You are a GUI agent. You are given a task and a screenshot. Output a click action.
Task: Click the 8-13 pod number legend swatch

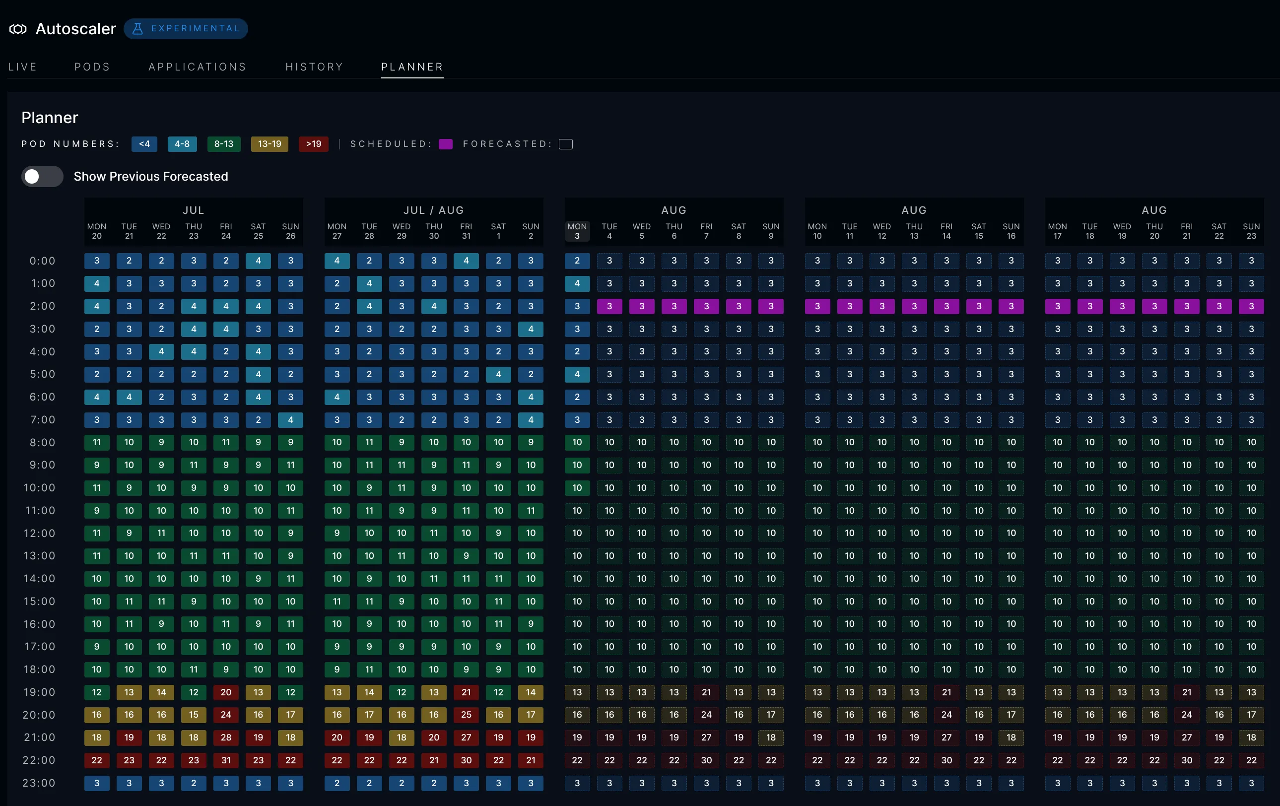(x=224, y=144)
